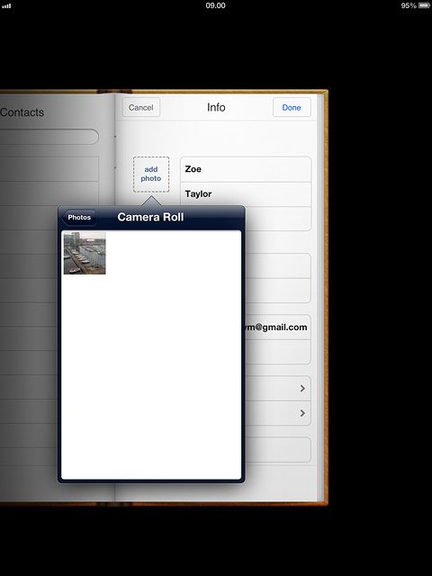Select the harbor photo thumbnail
Screen dimensions: 432x576
(85, 253)
